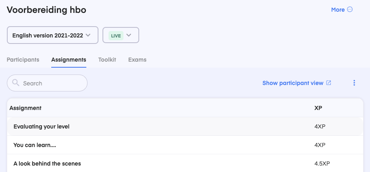This screenshot has width=370, height=172.
Task: Open A look behind the scenes assignment
Action: [x=47, y=164]
